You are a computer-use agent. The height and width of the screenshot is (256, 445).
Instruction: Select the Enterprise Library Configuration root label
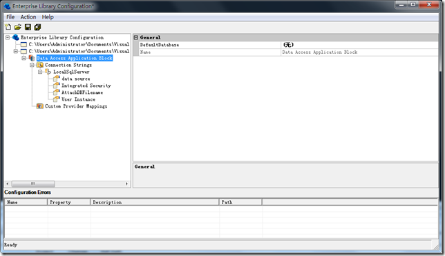point(62,37)
